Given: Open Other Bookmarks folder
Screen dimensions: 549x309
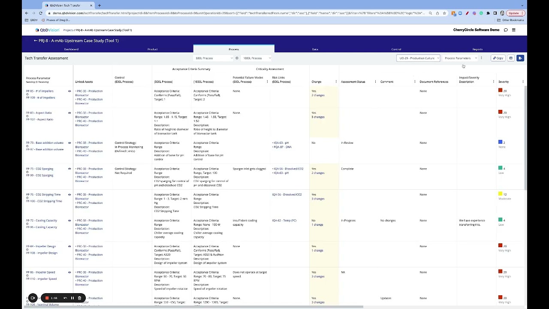Looking at the screenshot, I should pyautogui.click(x=510, y=20).
